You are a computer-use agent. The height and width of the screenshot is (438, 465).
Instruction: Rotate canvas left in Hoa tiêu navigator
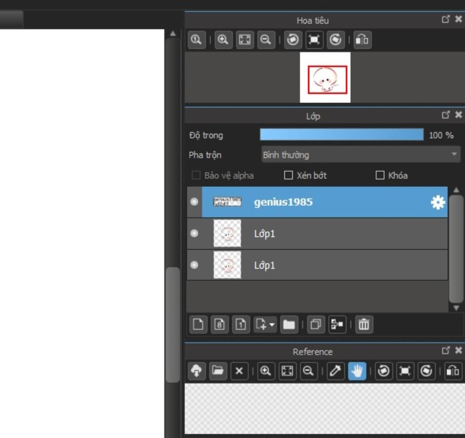[293, 40]
